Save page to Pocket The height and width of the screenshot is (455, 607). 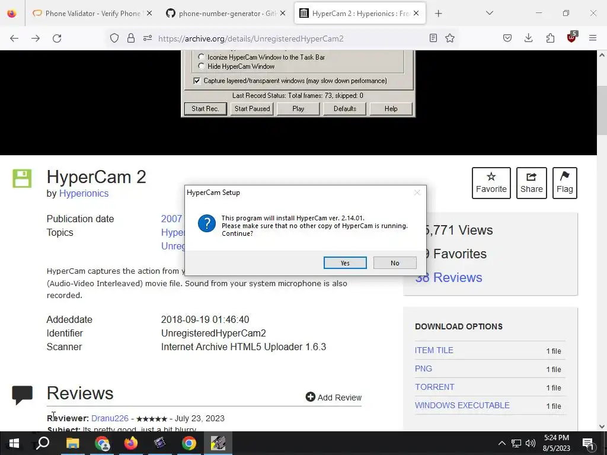pyautogui.click(x=507, y=38)
